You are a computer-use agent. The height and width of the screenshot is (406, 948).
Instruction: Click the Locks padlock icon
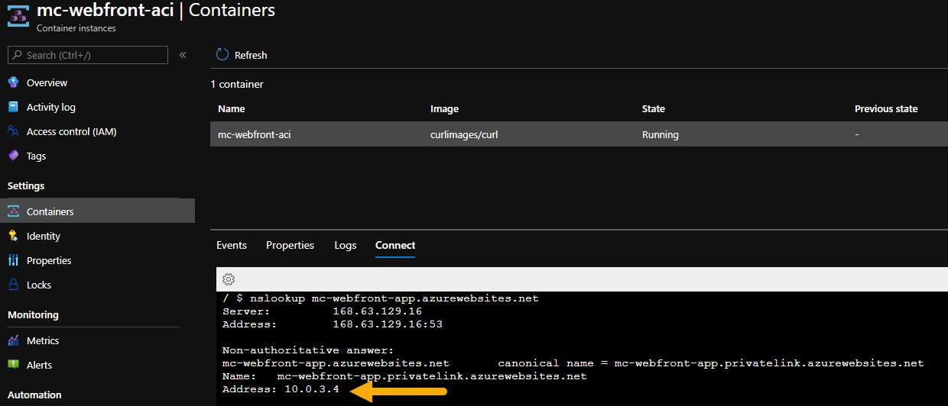click(x=13, y=285)
